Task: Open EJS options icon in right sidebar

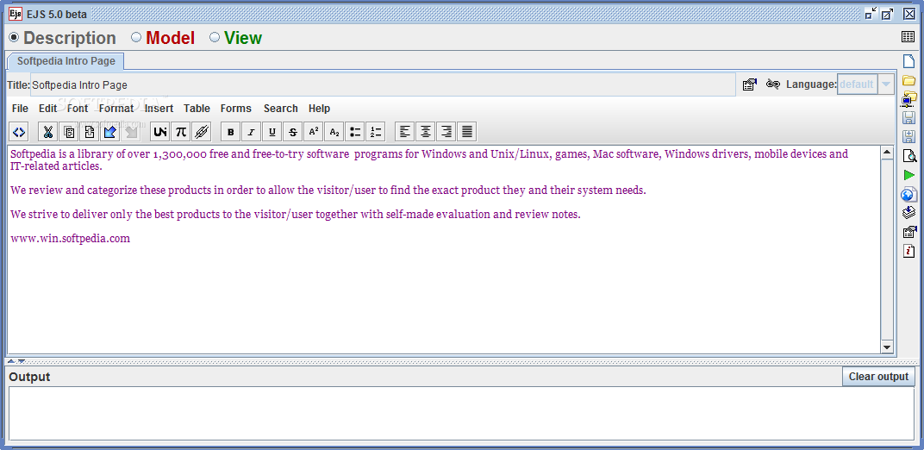Action: (909, 232)
